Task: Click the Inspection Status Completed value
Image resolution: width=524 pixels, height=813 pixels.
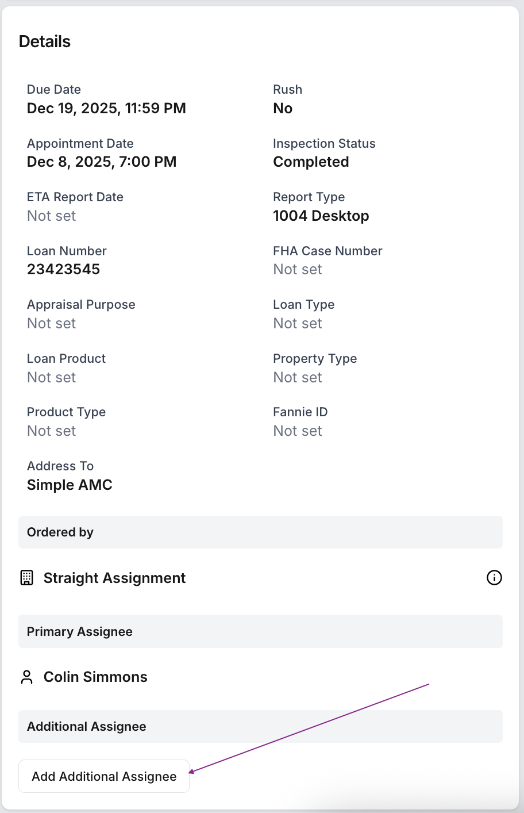Action: (x=311, y=162)
